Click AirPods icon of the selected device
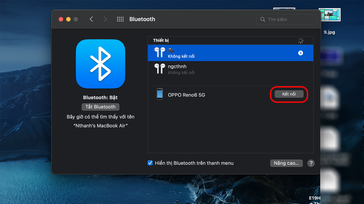This screenshot has height=204, width=364. point(160,53)
